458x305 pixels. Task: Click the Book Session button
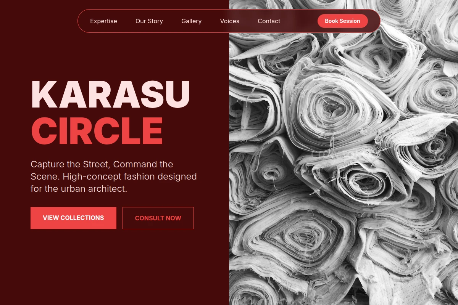[x=342, y=21]
